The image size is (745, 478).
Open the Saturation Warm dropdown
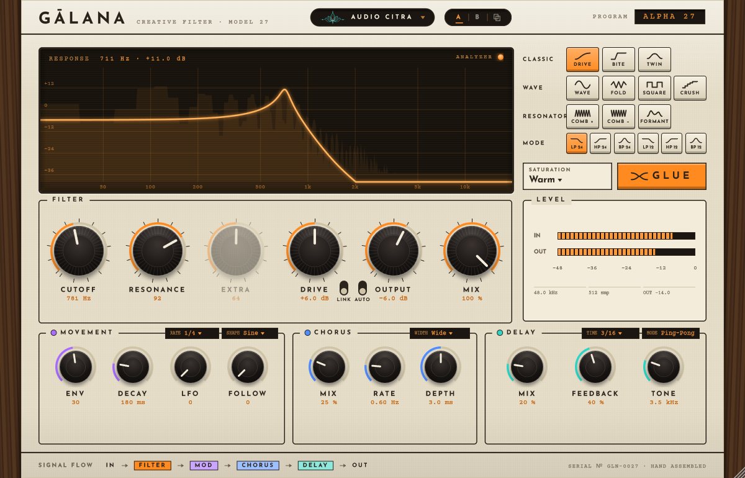point(567,176)
